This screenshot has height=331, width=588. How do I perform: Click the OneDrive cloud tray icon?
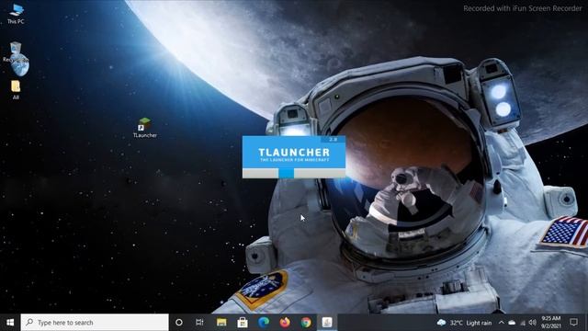tap(512, 323)
